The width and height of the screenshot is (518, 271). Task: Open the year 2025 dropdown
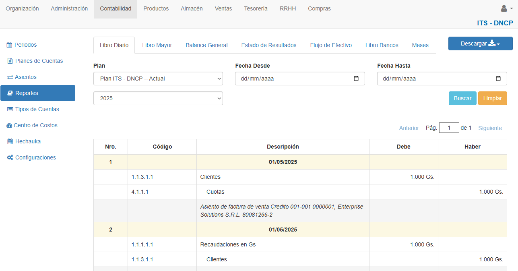point(158,98)
